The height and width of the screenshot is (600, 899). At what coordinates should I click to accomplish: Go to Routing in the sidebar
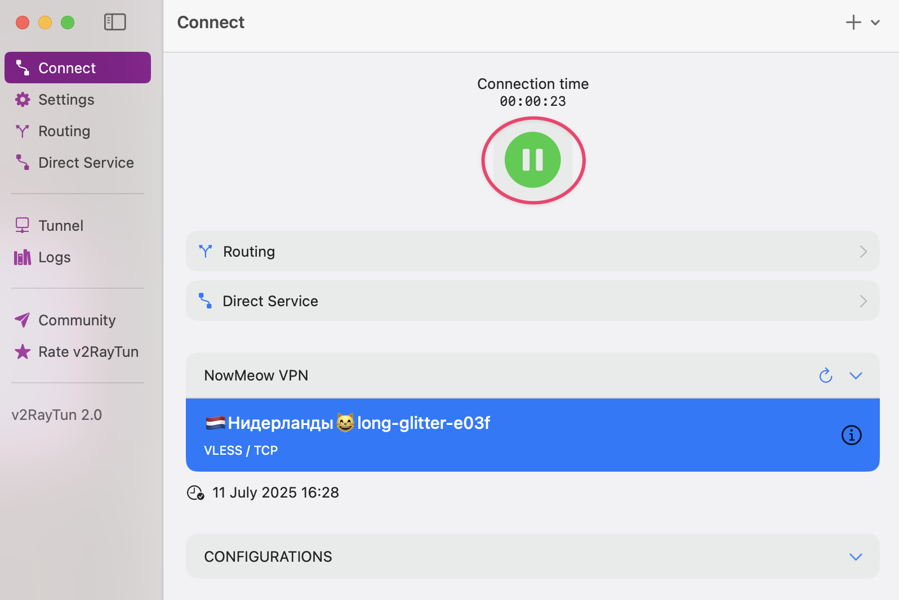(64, 131)
